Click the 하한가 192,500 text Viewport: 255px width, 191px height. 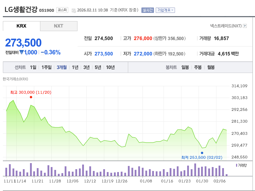pos(169,54)
